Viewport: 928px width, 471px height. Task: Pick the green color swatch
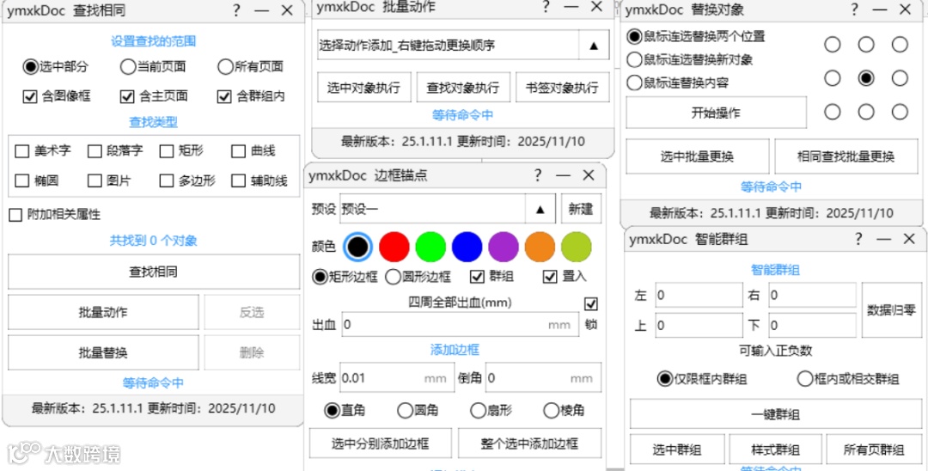(430, 247)
